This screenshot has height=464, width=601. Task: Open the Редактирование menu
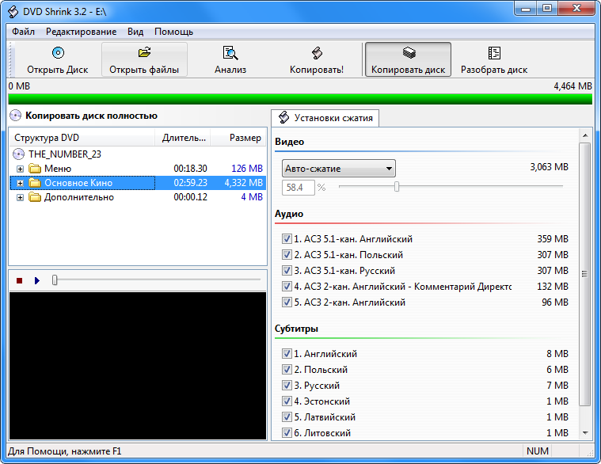click(82, 32)
